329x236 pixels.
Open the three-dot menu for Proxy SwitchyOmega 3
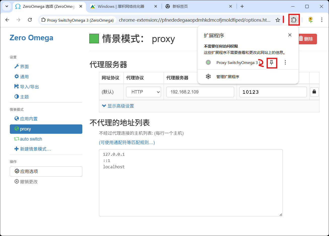[285, 62]
